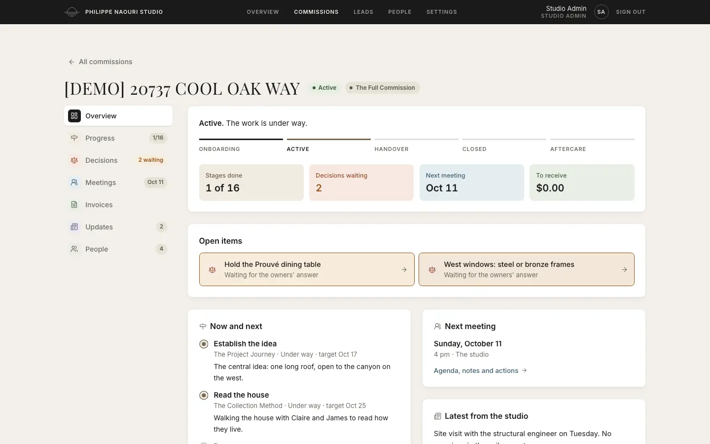The image size is (710, 444).
Task: Open the Leads nav item
Action: coord(363,12)
